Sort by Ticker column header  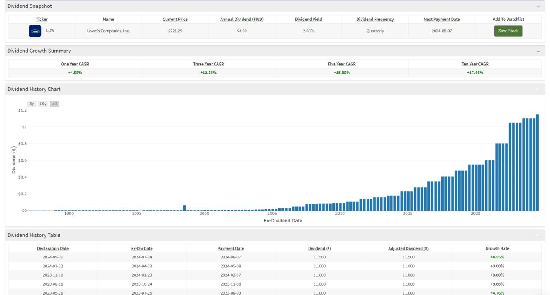[x=42, y=20]
